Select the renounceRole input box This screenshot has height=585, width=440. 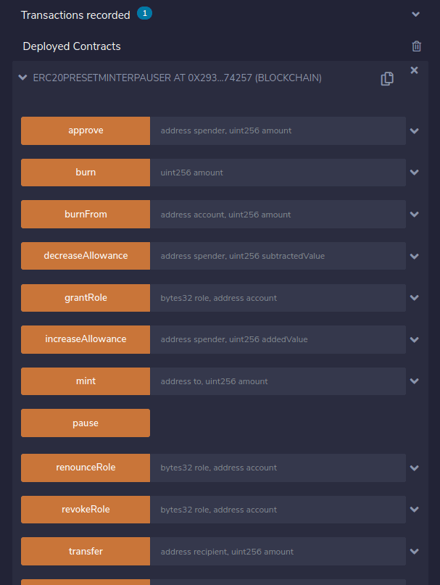click(x=278, y=468)
